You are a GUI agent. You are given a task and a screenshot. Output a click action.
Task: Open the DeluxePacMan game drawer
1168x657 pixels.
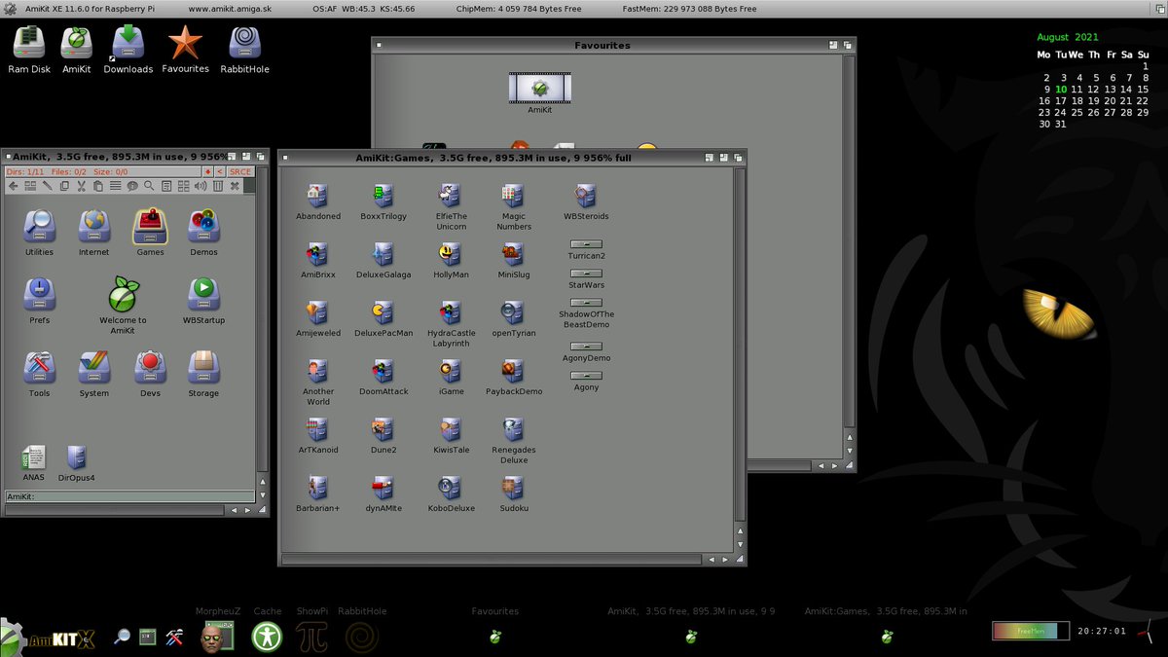tap(383, 318)
